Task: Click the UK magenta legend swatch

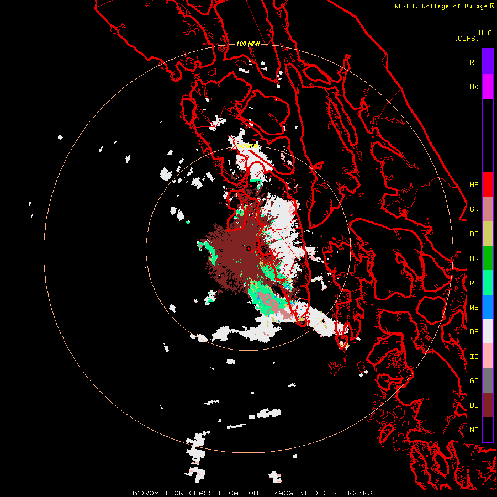Action: [x=488, y=87]
